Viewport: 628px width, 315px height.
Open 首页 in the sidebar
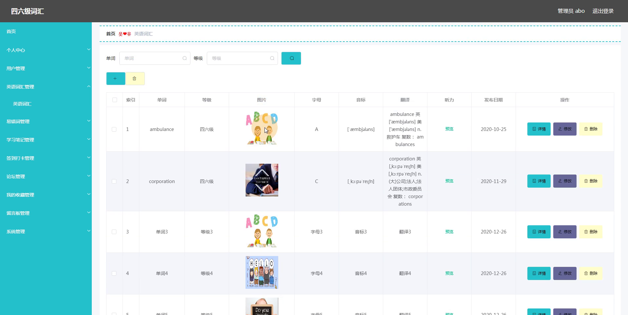tap(11, 31)
